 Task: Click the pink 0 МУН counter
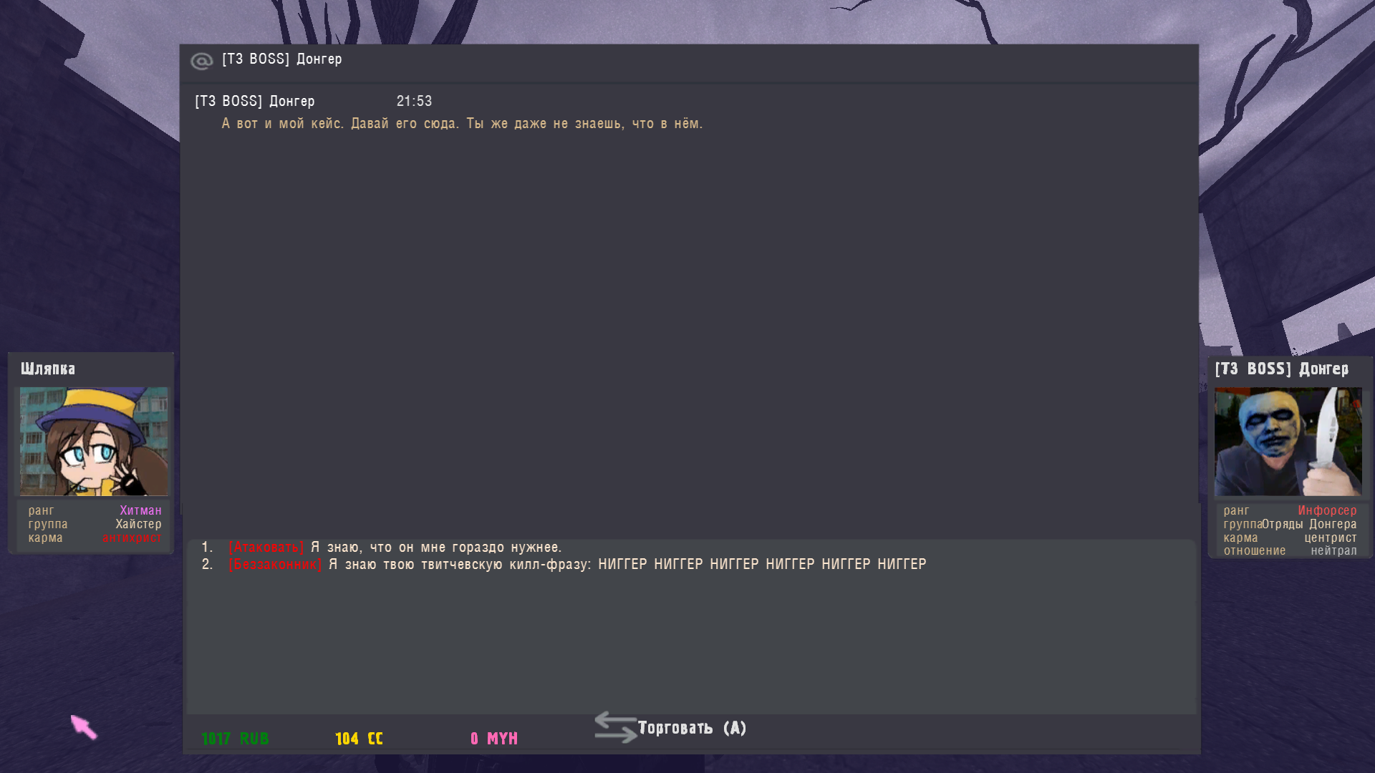click(x=493, y=739)
